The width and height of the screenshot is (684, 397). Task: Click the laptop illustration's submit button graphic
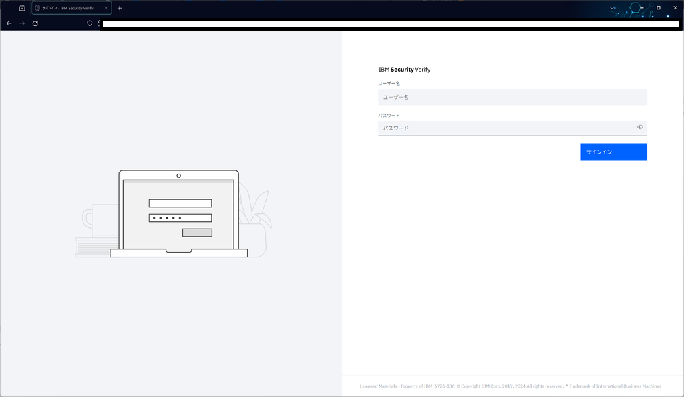196,232
